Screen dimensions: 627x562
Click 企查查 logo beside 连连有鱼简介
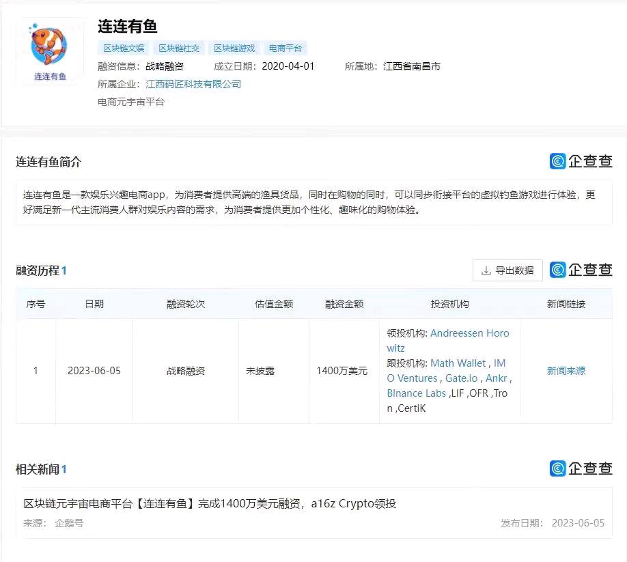click(x=581, y=161)
